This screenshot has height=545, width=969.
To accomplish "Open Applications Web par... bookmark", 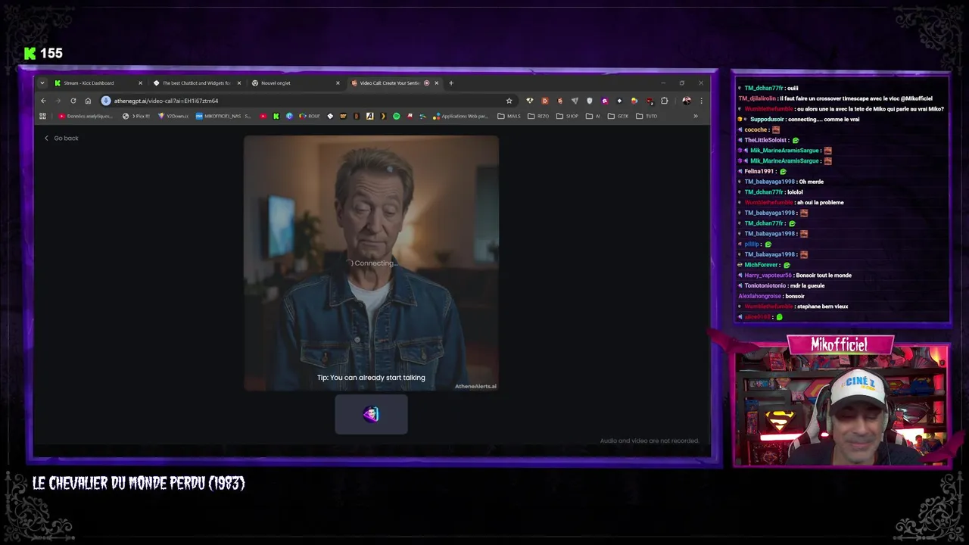I will pos(460,116).
